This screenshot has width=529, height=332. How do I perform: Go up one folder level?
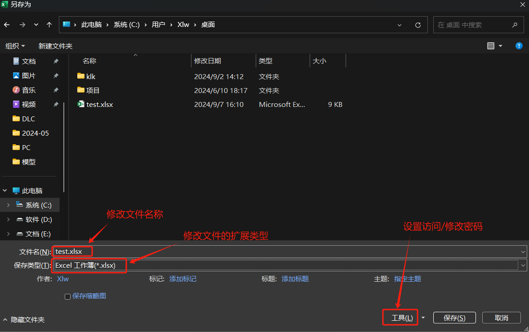click(49, 25)
